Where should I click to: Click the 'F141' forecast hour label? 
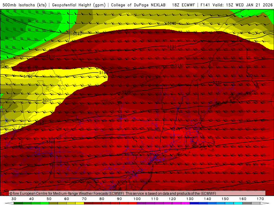[x=205, y=5]
